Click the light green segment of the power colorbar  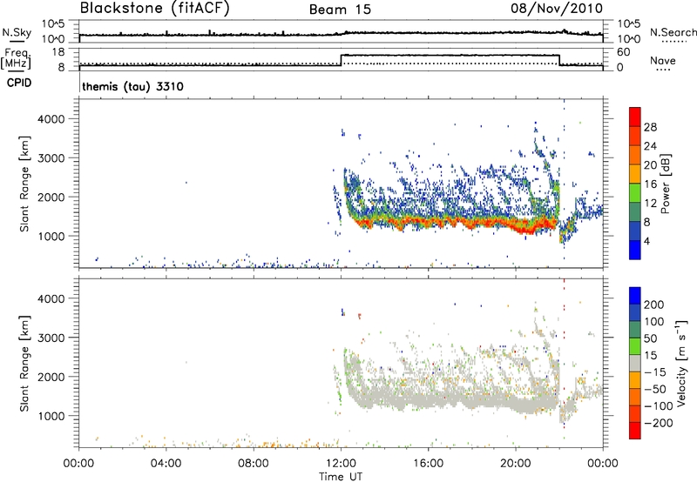pos(635,193)
